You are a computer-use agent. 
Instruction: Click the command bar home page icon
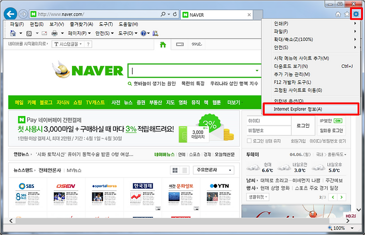tap(13, 33)
